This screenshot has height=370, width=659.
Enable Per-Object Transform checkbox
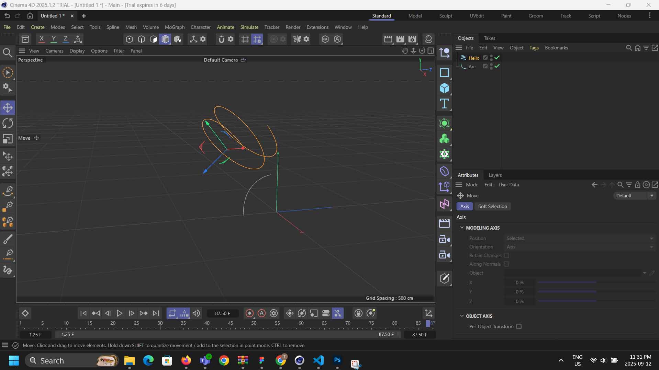coord(519,326)
